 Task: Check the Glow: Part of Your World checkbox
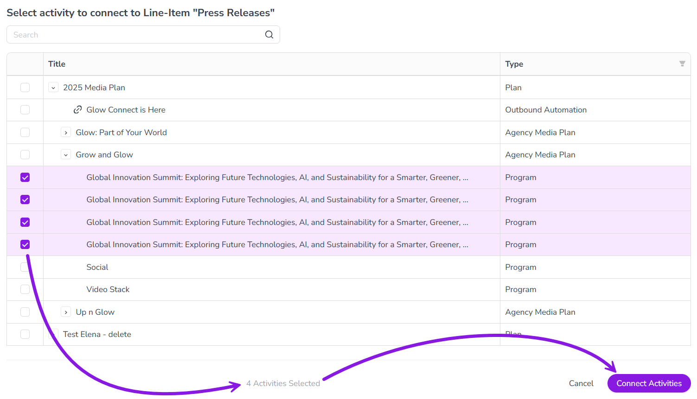(25, 132)
